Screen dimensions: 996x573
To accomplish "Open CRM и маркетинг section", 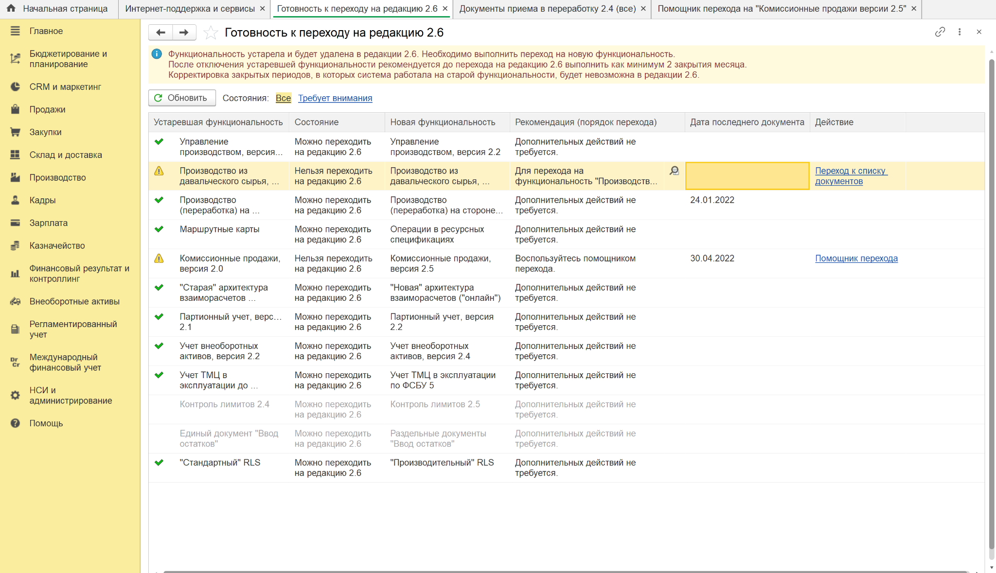I will tap(70, 87).
